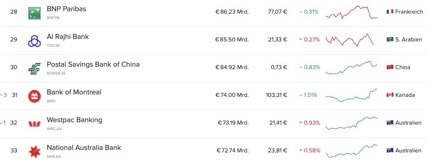Open the Bank of Montreal company link
Viewport: 427px width, 164px height.
(74, 92)
